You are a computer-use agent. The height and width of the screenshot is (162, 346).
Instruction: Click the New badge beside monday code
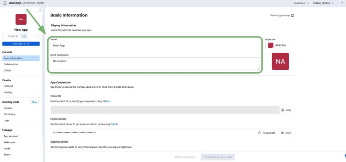coord(34,102)
